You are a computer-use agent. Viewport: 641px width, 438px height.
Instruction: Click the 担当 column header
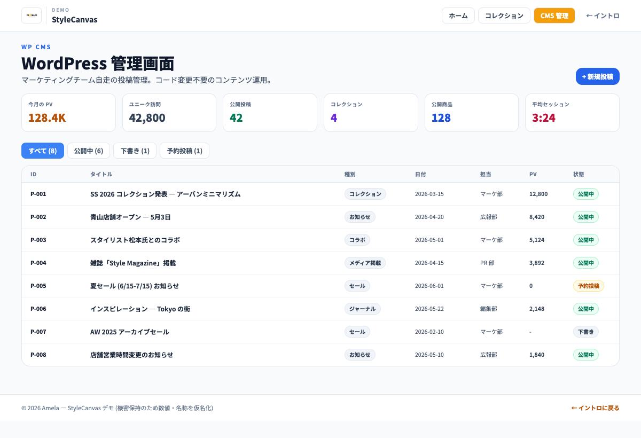pos(486,174)
